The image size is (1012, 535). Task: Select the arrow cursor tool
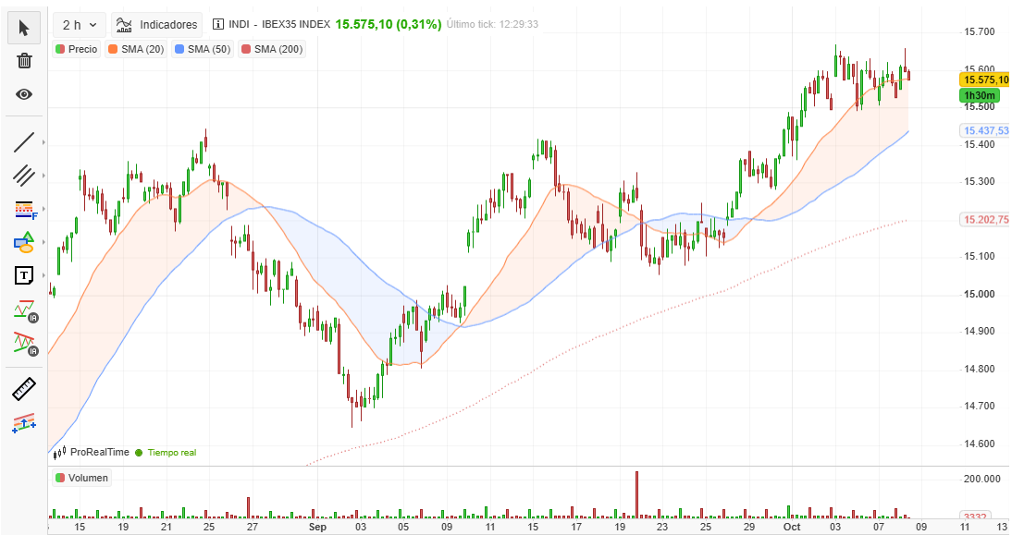click(24, 28)
